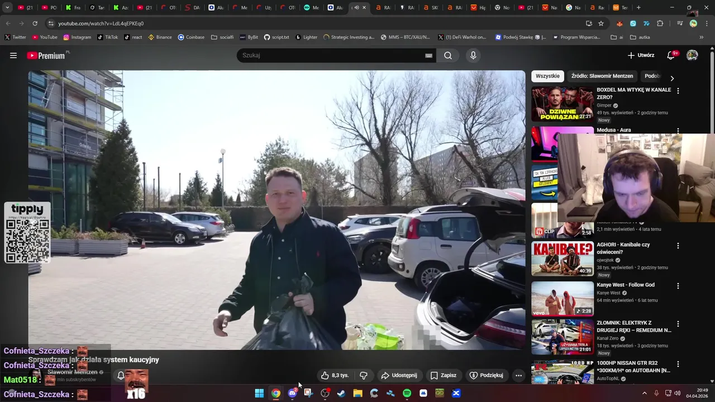The width and height of the screenshot is (715, 402).
Task: Open the Sławomir Mentzen channel link
Action: click(x=73, y=372)
